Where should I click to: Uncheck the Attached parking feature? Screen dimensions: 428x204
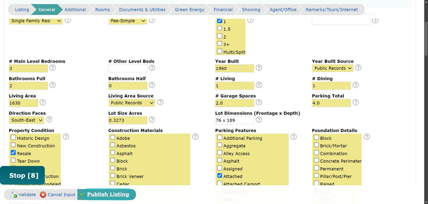point(220,176)
